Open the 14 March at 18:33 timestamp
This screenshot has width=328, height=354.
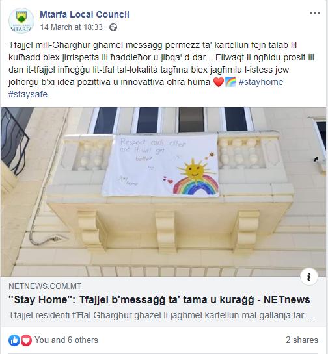[72, 27]
